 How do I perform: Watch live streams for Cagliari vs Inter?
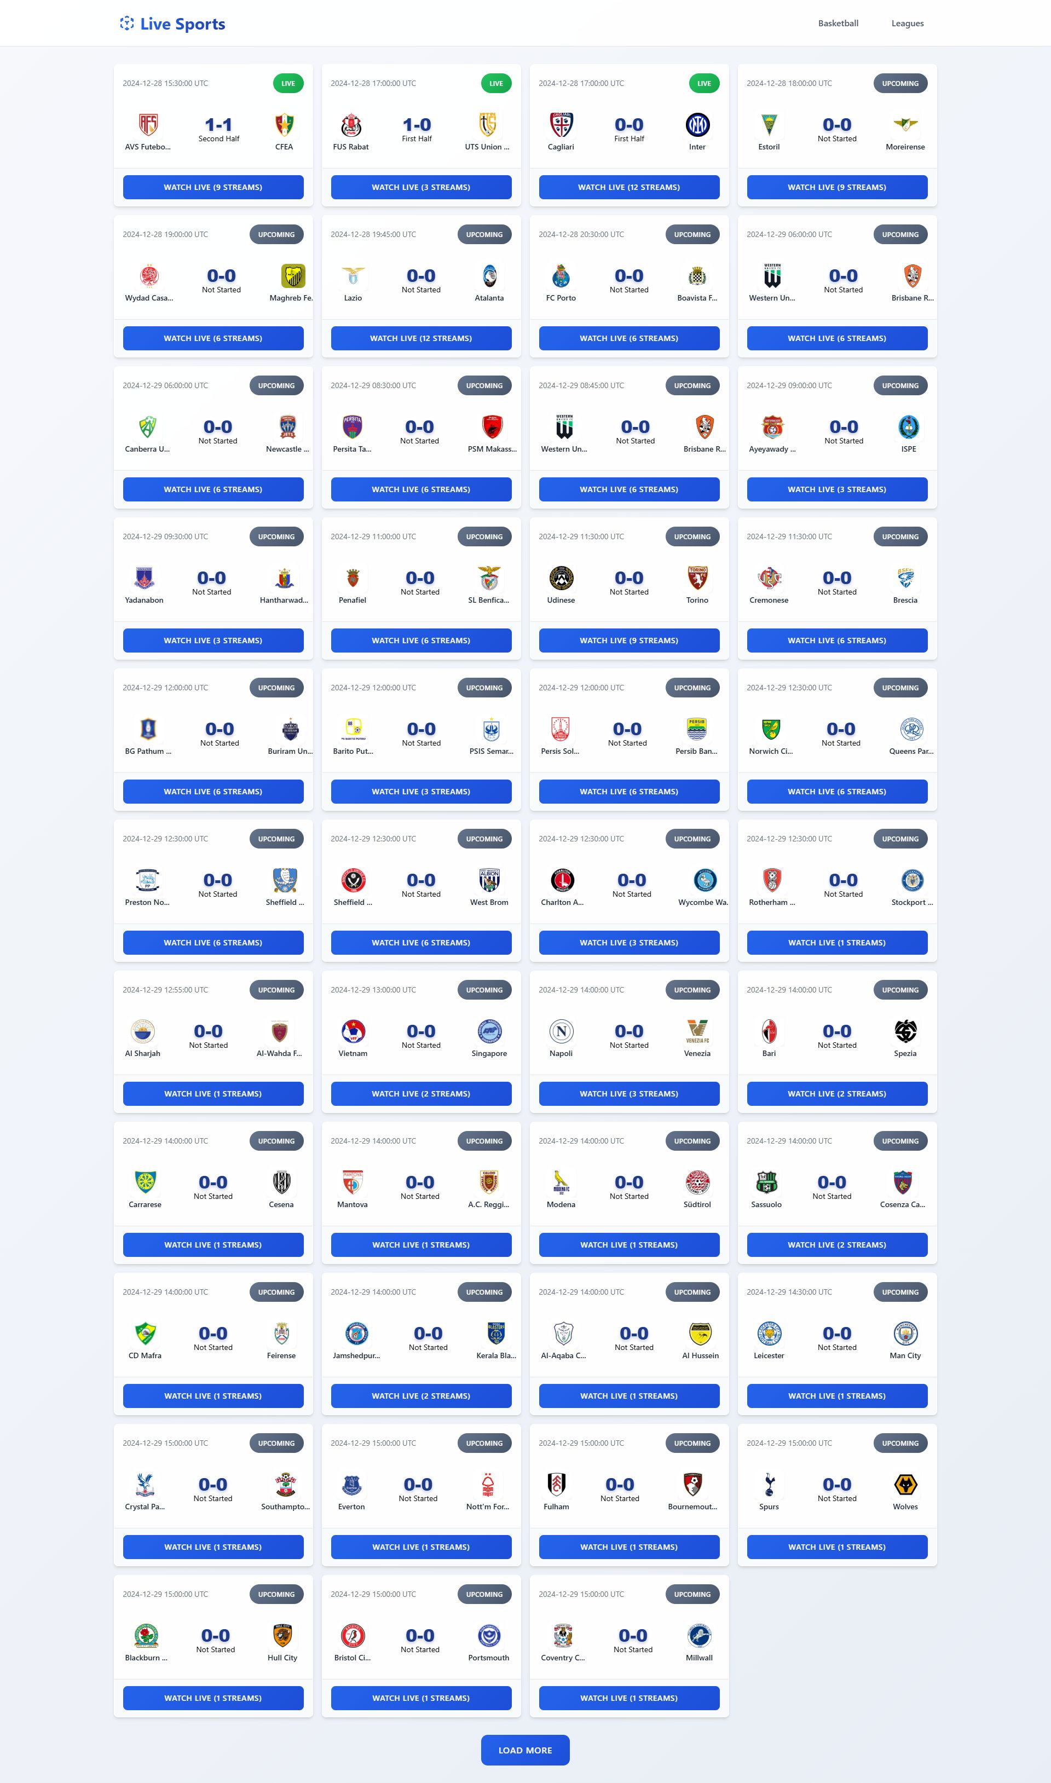pos(629,187)
